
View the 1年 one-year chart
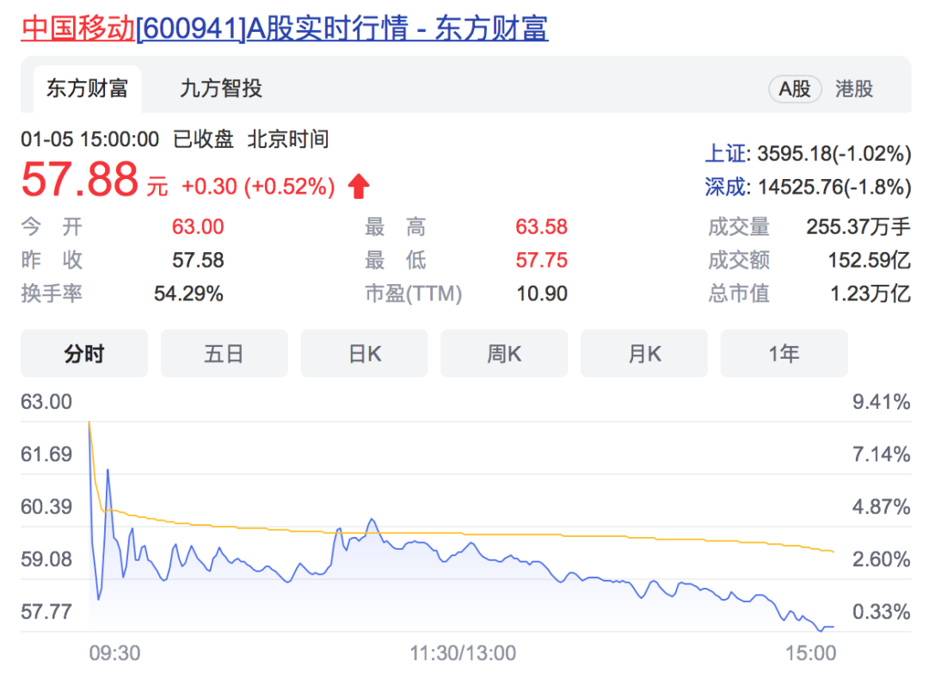pos(784,353)
